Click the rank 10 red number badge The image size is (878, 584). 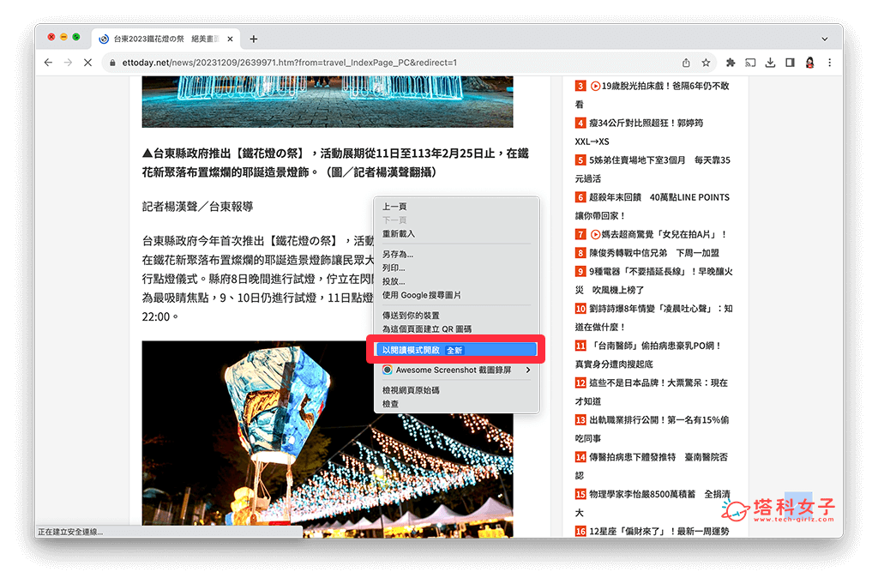(580, 309)
